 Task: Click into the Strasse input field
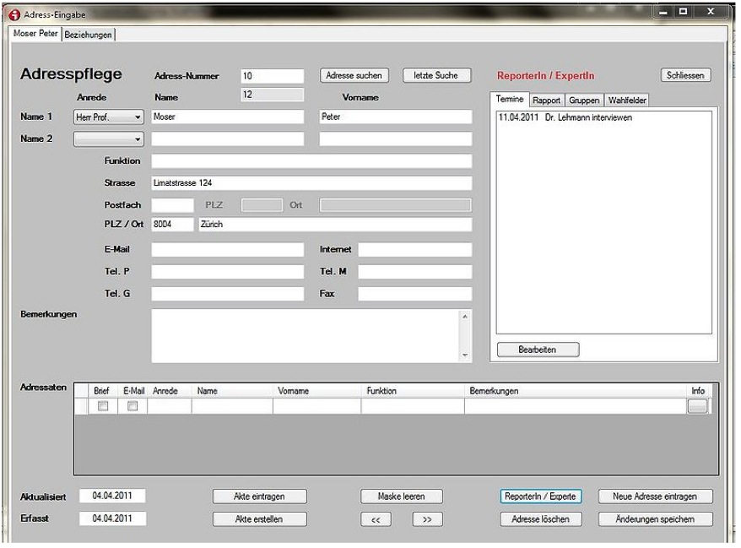(311, 182)
